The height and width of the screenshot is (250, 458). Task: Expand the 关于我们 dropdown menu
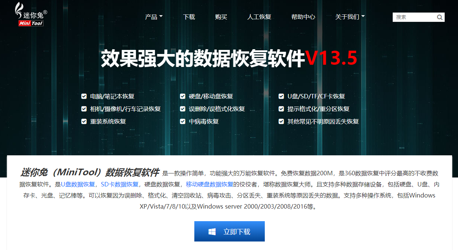[x=350, y=17]
